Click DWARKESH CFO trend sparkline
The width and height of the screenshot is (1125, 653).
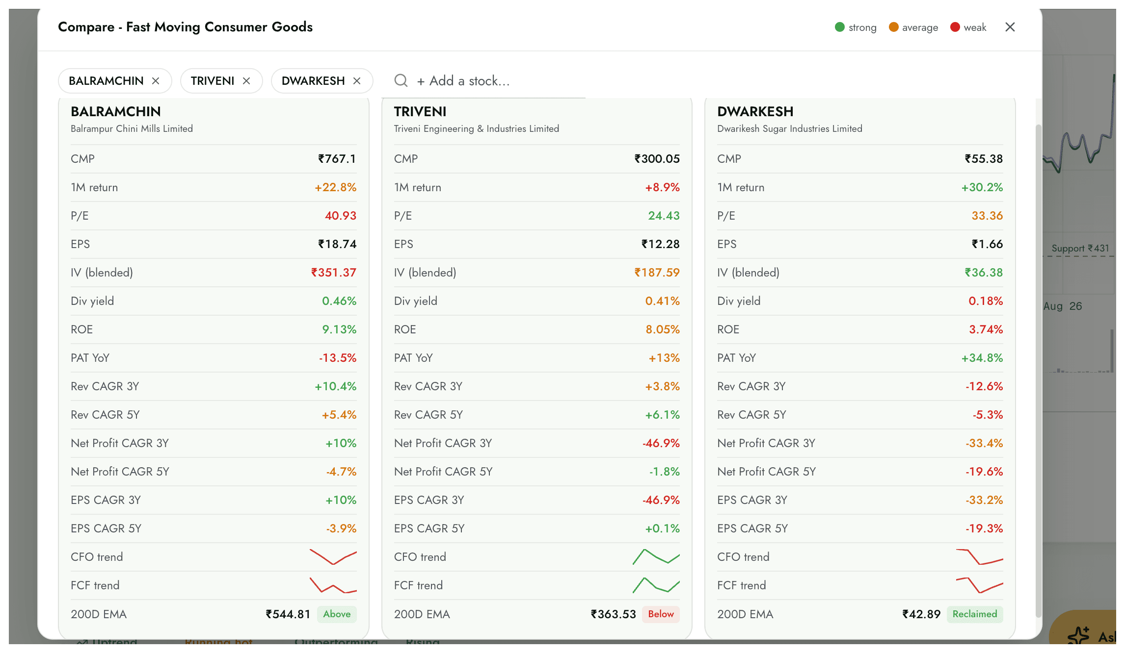(980, 557)
